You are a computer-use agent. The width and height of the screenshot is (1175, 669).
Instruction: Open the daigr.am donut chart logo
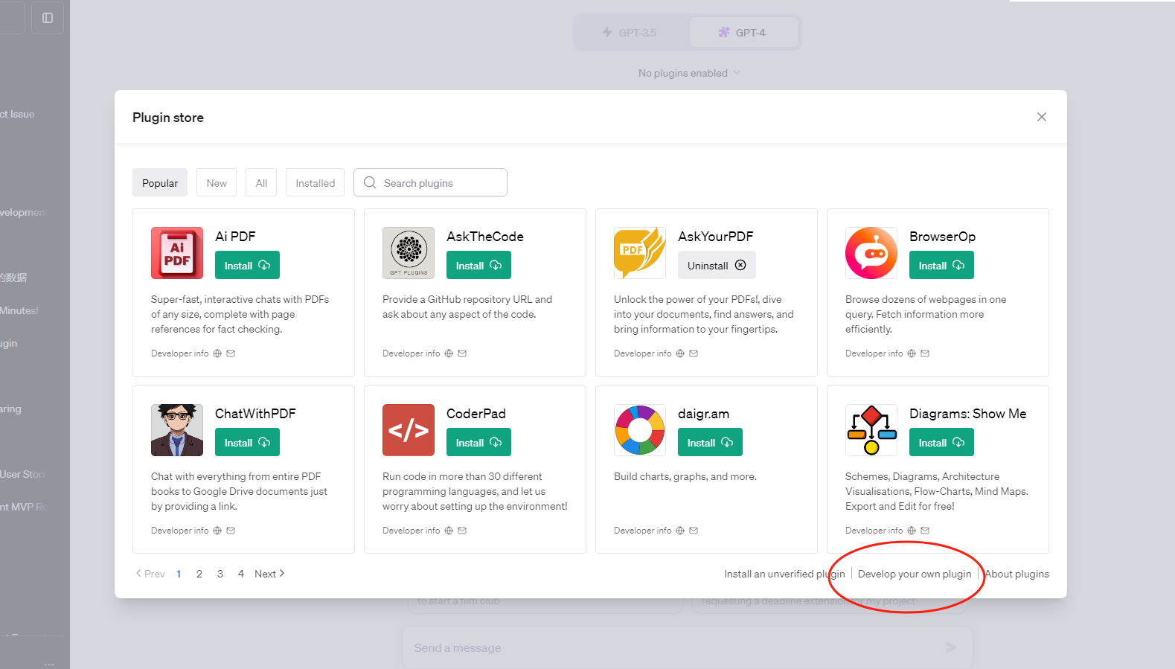pyautogui.click(x=640, y=430)
